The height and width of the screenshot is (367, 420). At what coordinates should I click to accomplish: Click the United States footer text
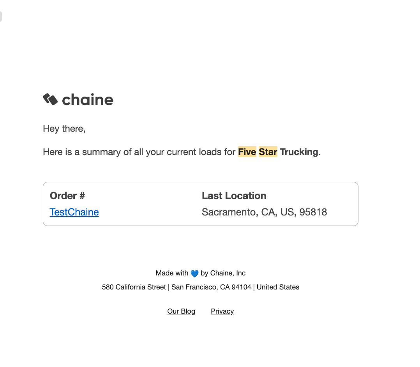tap(278, 287)
